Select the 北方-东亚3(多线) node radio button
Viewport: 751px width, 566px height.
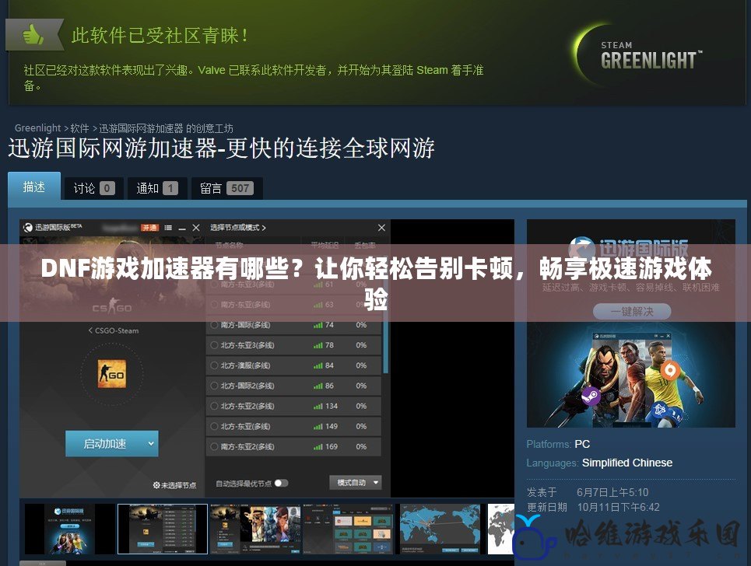tap(214, 345)
